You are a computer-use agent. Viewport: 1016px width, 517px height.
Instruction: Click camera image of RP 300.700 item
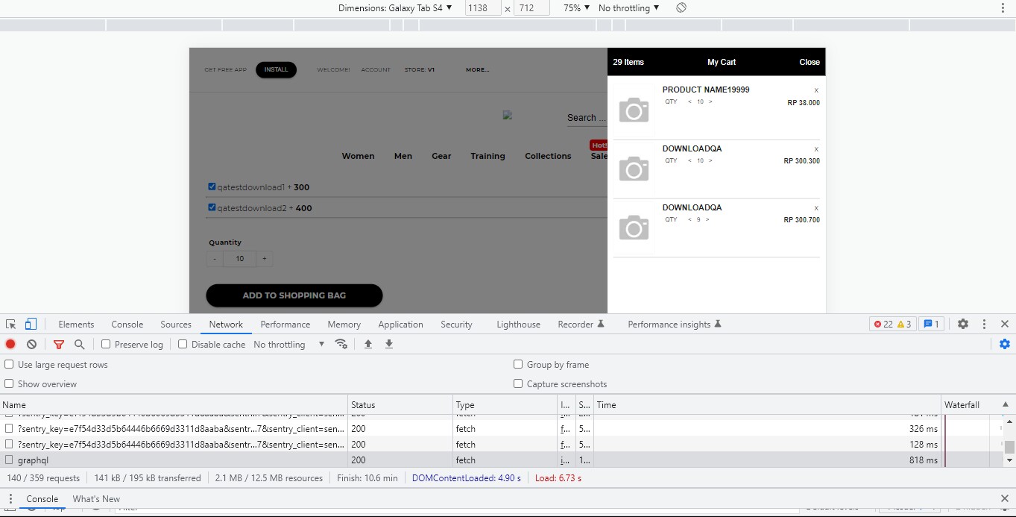(634, 228)
